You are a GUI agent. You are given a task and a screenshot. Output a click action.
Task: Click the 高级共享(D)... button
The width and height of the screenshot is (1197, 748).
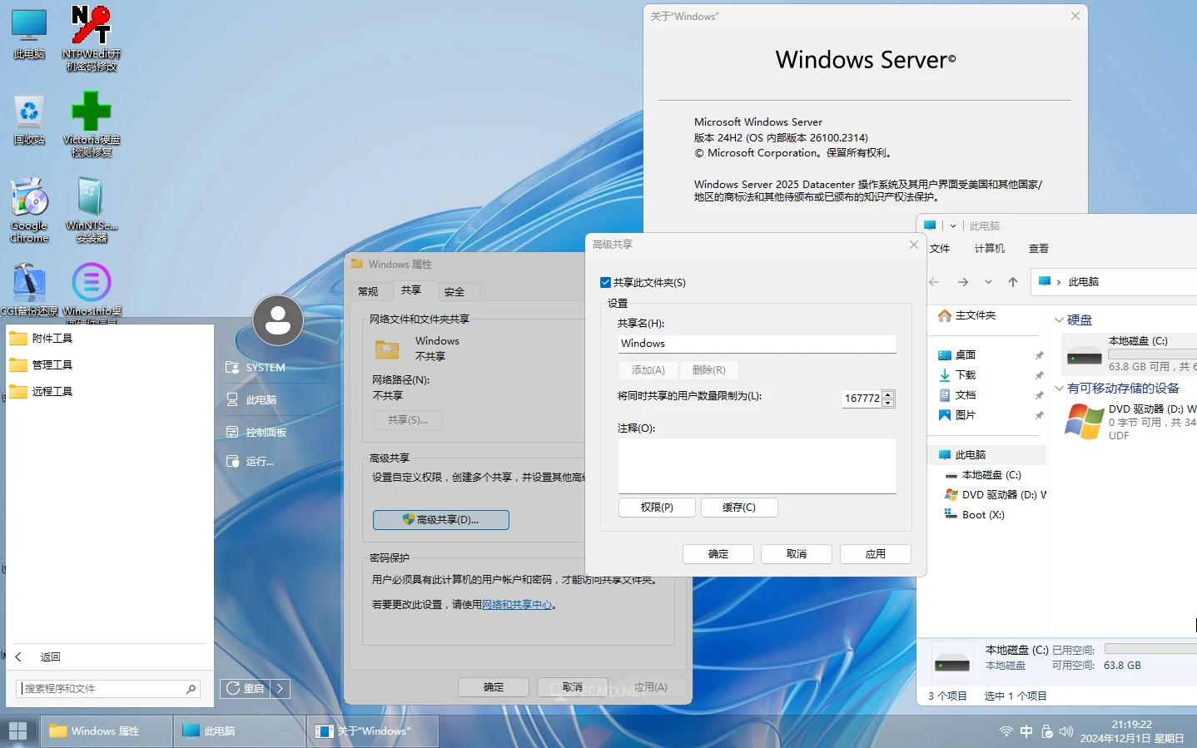(x=441, y=520)
